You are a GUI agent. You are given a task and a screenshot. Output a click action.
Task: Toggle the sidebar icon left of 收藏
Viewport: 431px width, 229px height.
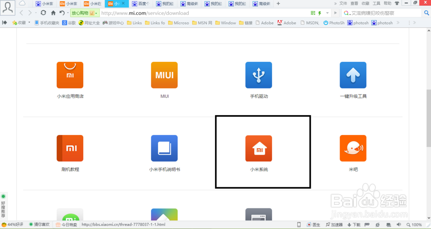click(4, 23)
